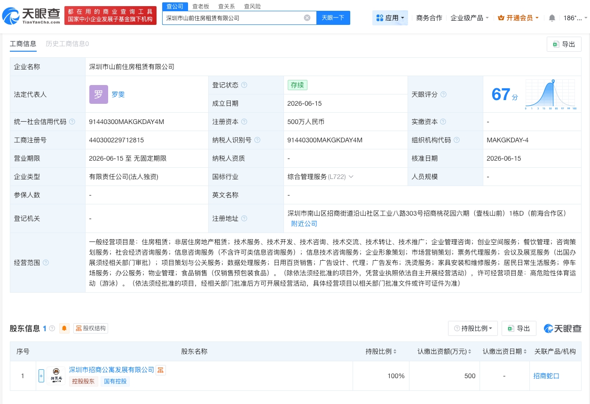Click the help icon beside 实缴资本
The height and width of the screenshot is (404, 590).
443,122
